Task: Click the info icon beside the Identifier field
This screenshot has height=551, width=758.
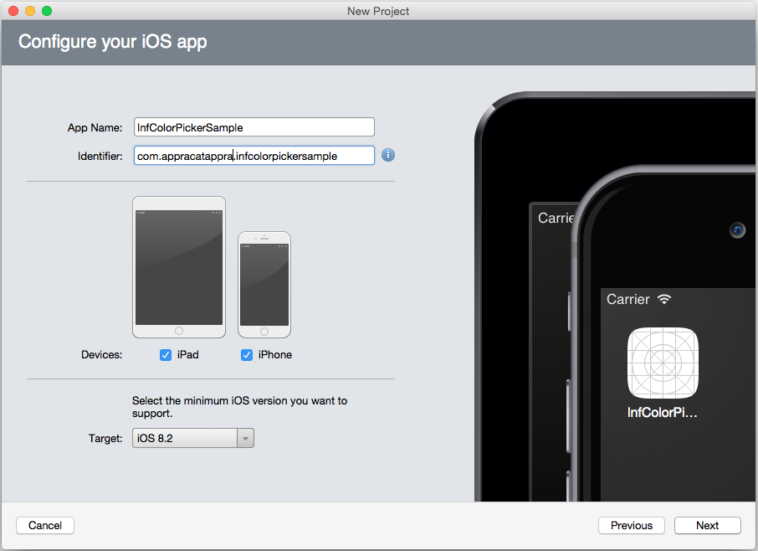Action: click(387, 155)
